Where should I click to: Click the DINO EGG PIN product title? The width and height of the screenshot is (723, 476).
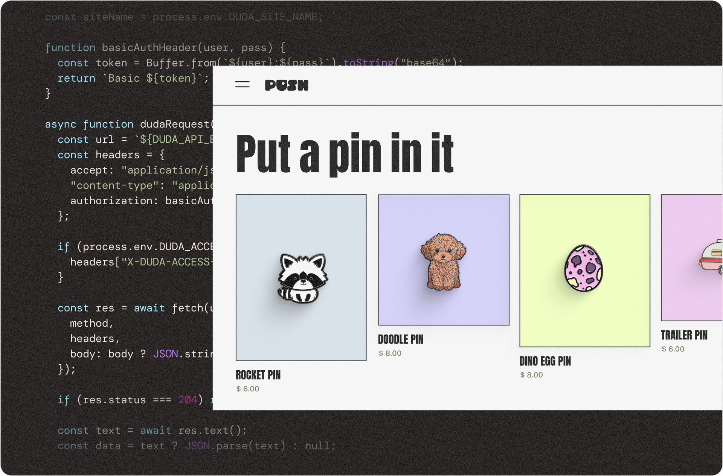click(545, 361)
